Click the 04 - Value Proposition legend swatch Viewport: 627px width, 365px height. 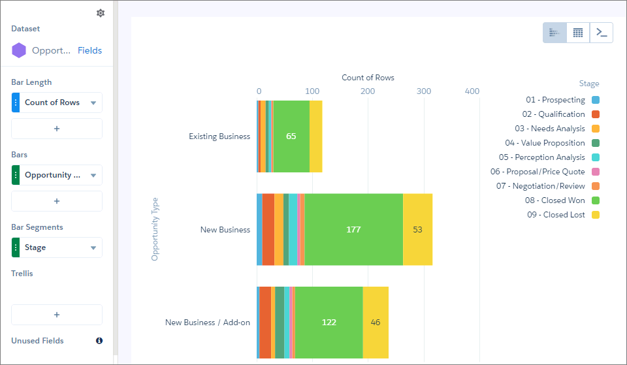click(x=596, y=143)
